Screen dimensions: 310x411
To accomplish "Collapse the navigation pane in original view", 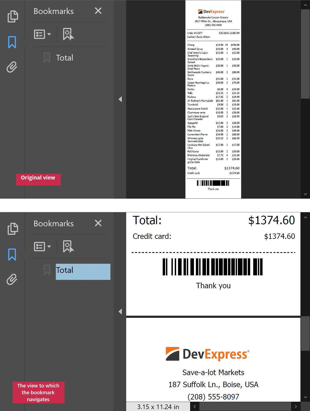I will [120, 99].
